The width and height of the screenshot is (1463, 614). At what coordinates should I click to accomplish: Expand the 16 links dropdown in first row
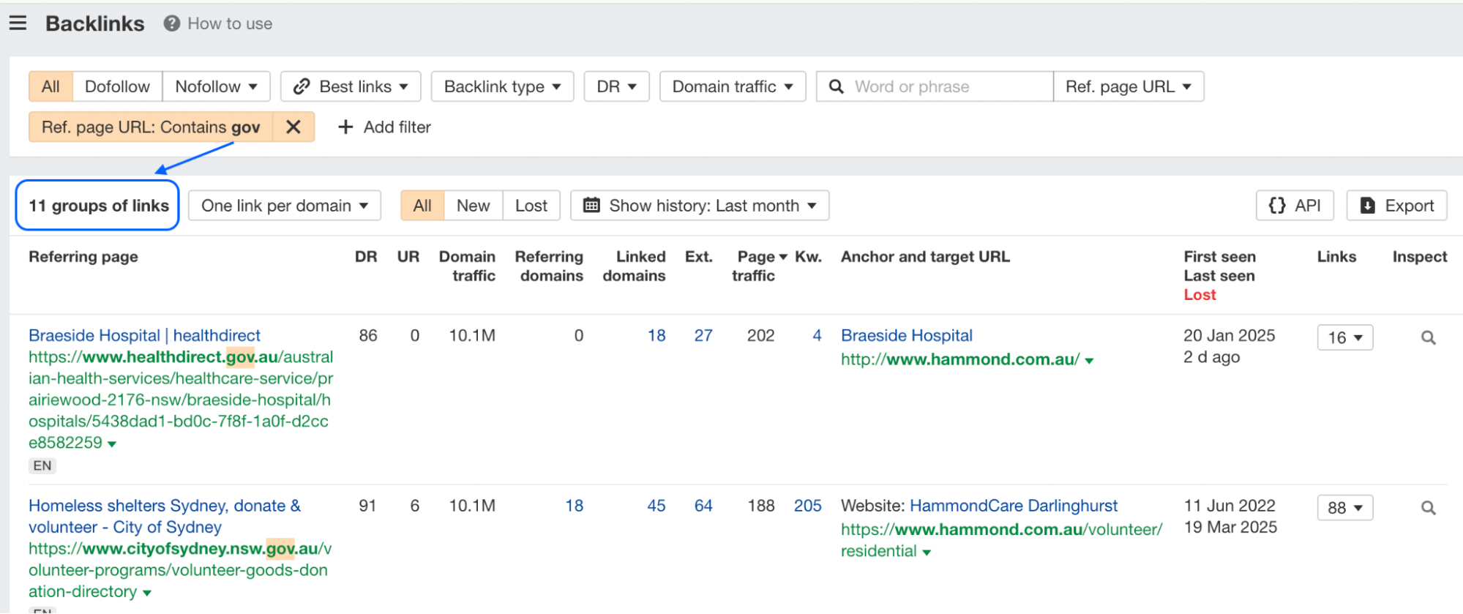pos(1344,337)
